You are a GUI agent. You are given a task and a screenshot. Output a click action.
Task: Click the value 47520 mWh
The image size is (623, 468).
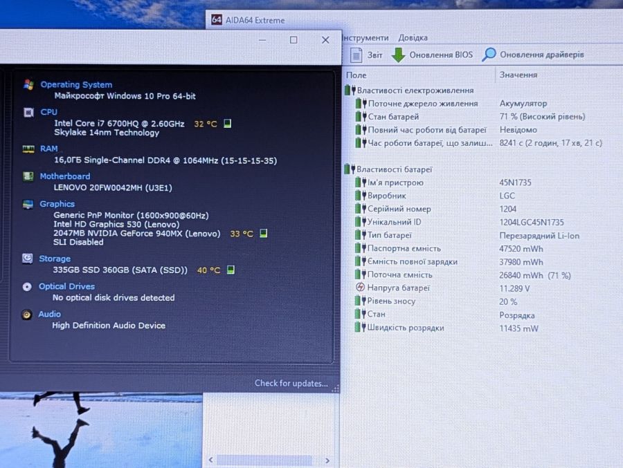(x=521, y=249)
